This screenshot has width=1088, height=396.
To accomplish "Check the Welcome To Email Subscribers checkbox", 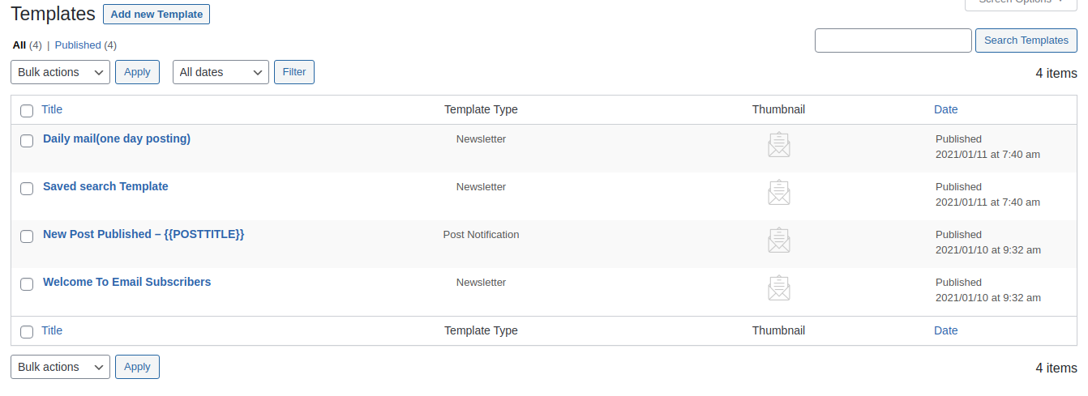I will 27,283.
